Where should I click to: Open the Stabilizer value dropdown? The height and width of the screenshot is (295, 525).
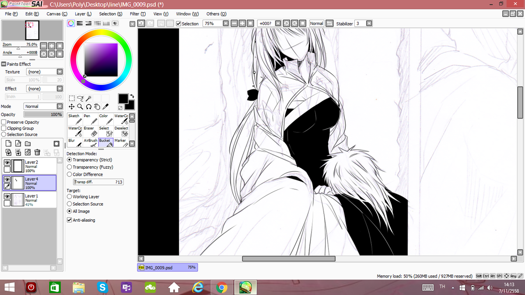[x=369, y=23]
